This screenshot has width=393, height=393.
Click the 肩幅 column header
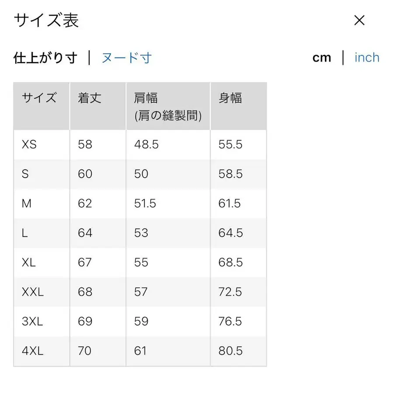144,98
